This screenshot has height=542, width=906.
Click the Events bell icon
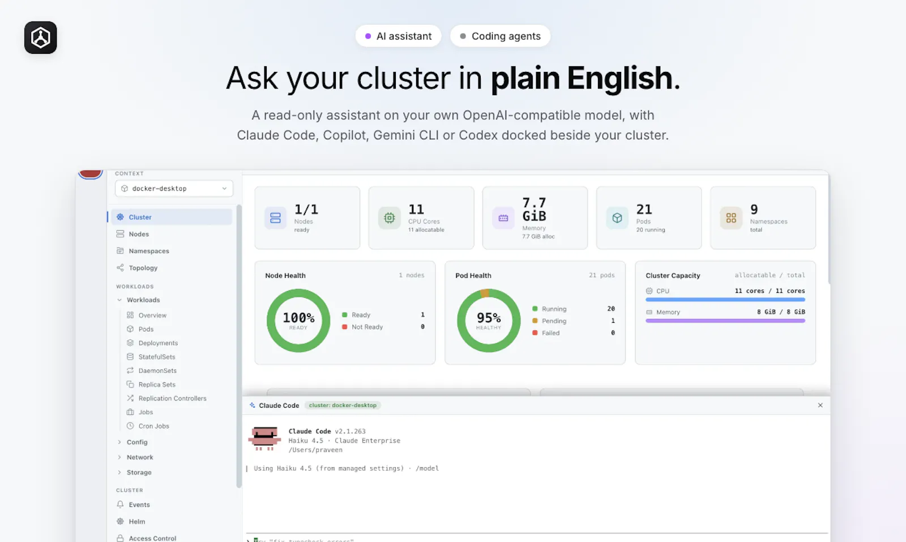(120, 505)
